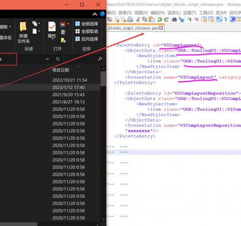Click the Copy icon in Notepad++ toolbar
Image resolution: width=241 pixels, height=226 pixels.
[x=144, y=20]
